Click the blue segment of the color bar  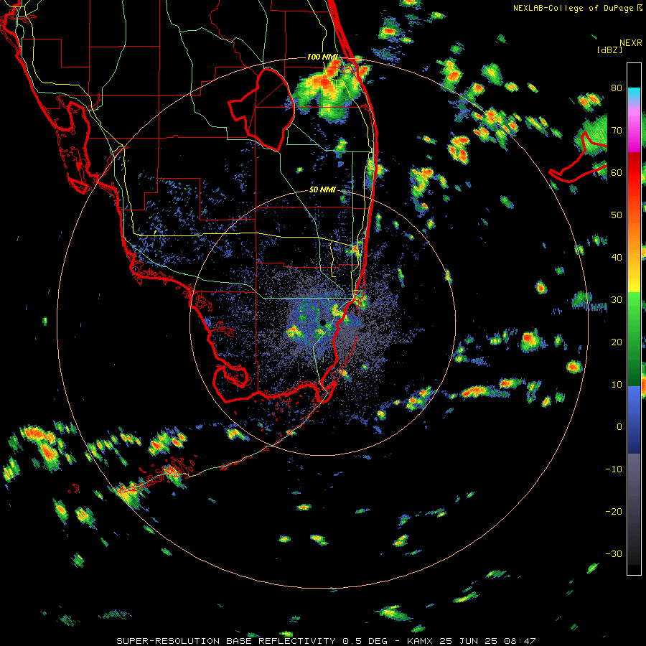pyautogui.click(x=634, y=420)
